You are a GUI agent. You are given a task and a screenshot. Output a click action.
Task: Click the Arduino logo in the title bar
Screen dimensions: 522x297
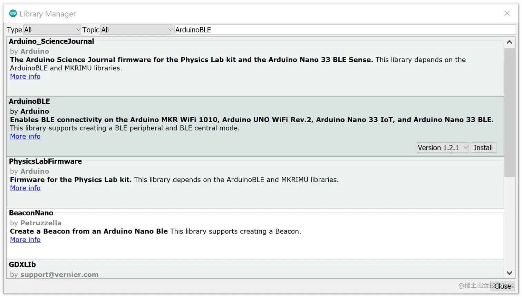[x=13, y=13]
